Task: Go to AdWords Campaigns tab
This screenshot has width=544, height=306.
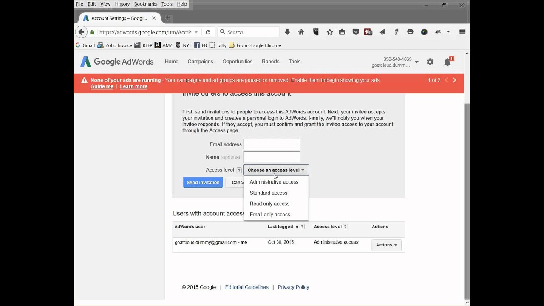Action: (x=200, y=62)
